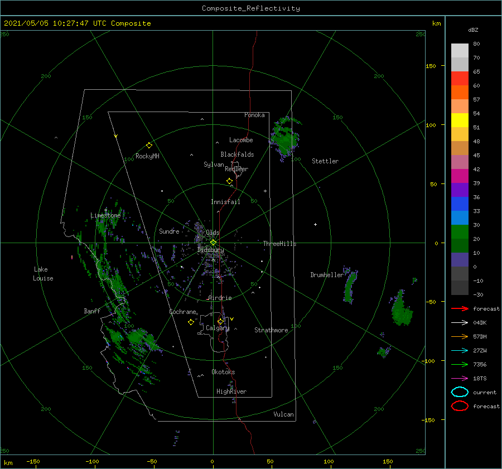Click the magenta swatch between 42 and 39
Image resolution: width=502 pixels, height=469 pixels.
[x=460, y=176]
